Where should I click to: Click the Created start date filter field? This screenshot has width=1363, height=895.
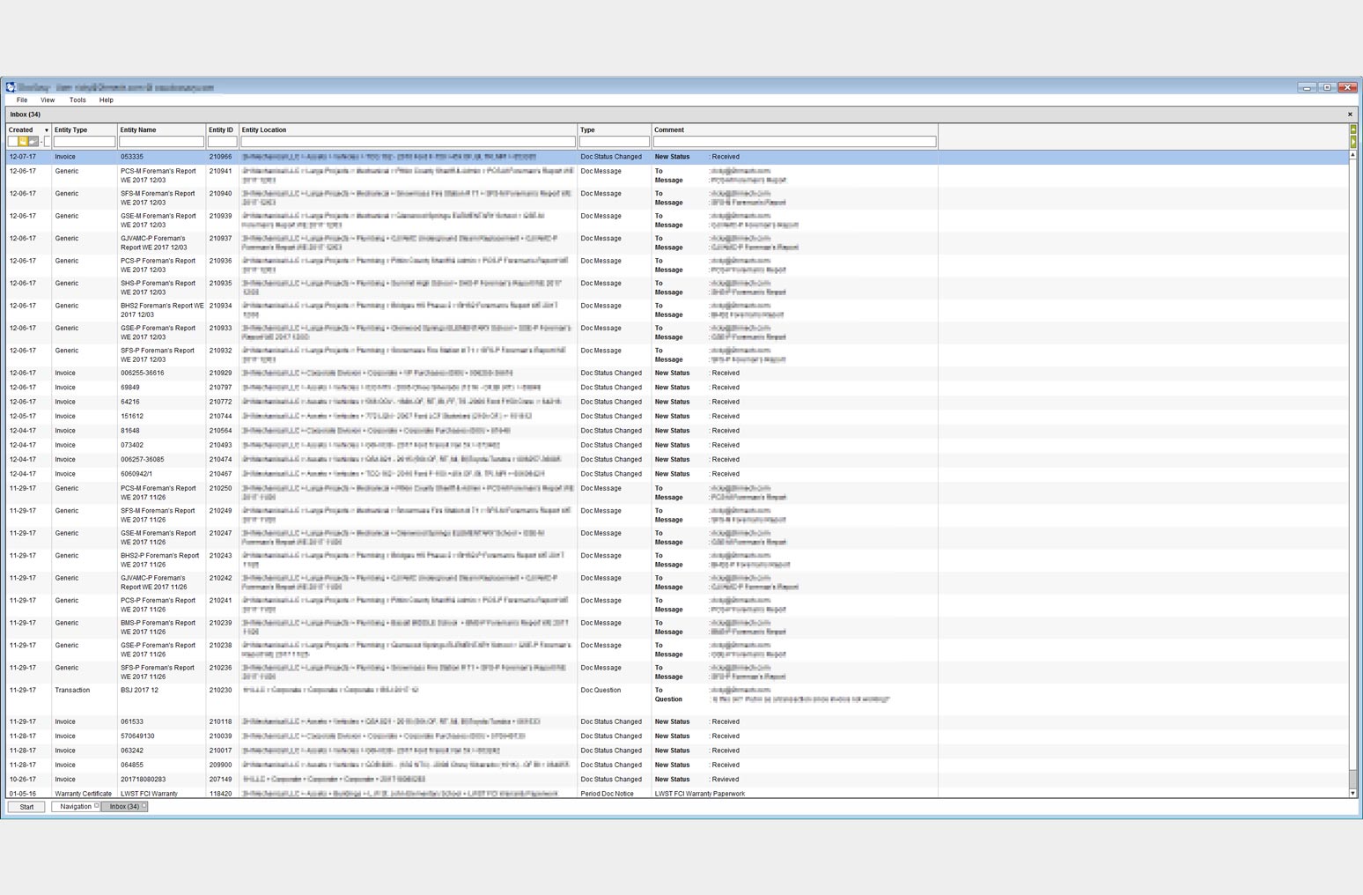[12, 142]
